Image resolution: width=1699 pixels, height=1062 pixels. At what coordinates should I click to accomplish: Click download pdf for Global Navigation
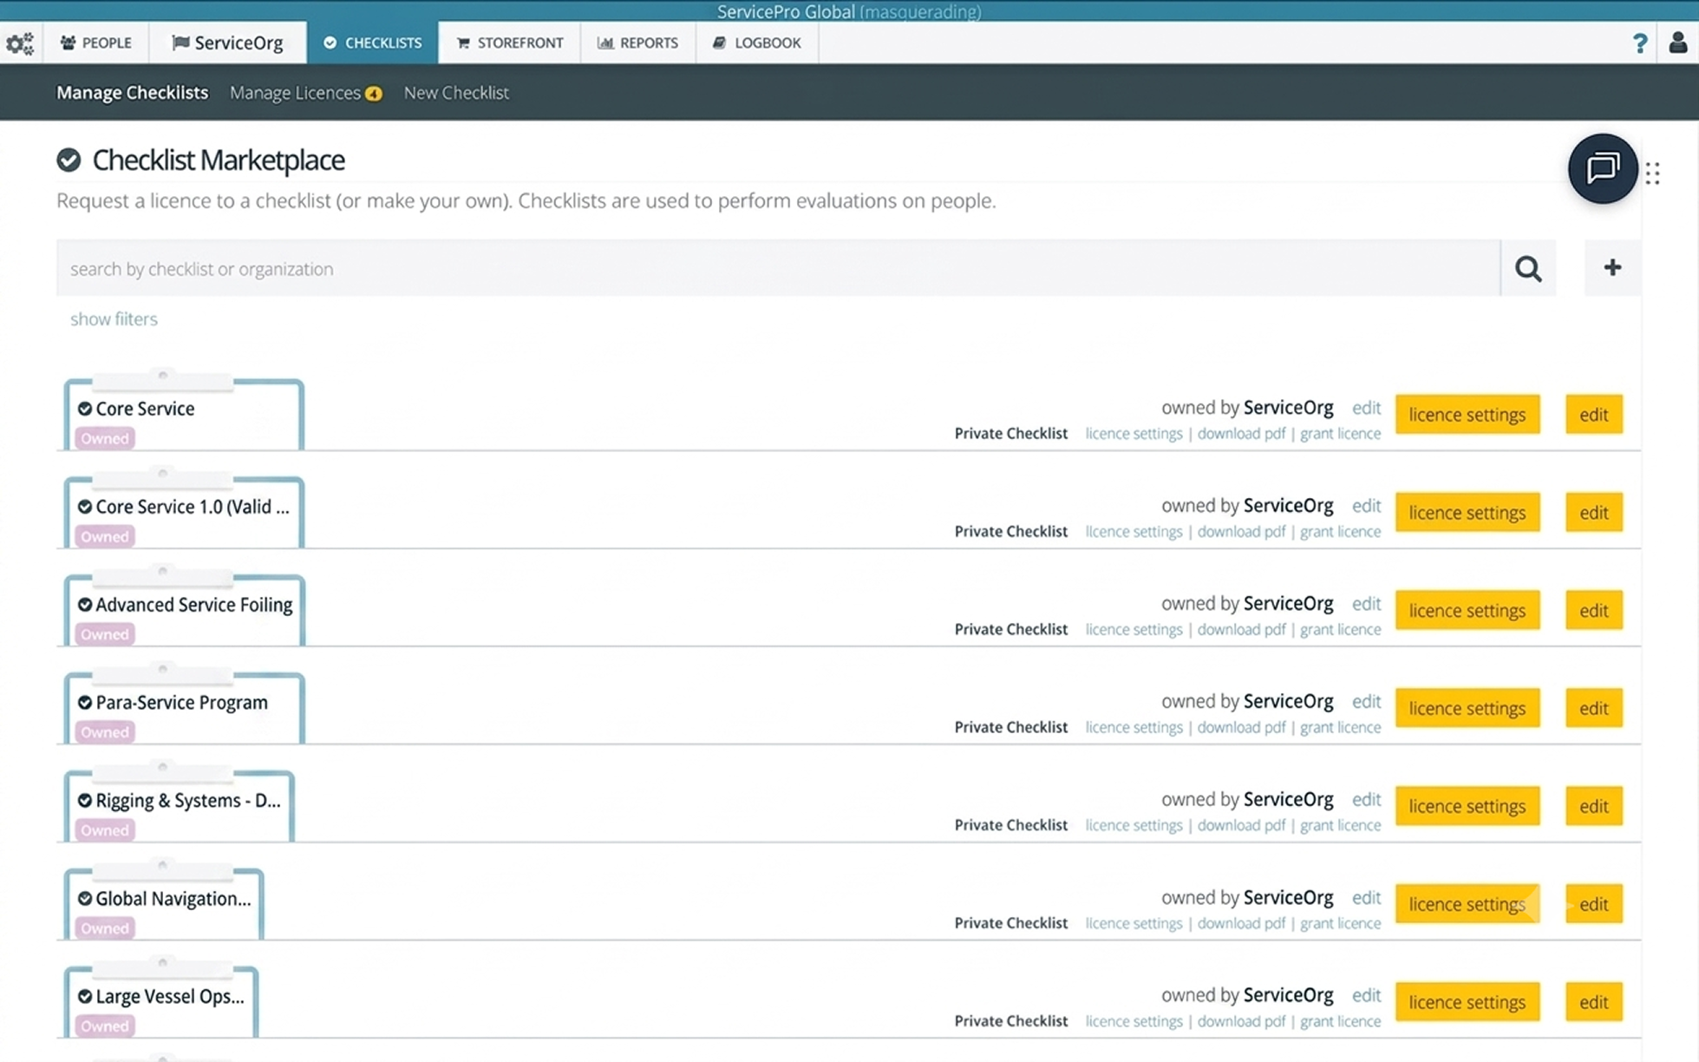[x=1241, y=924]
